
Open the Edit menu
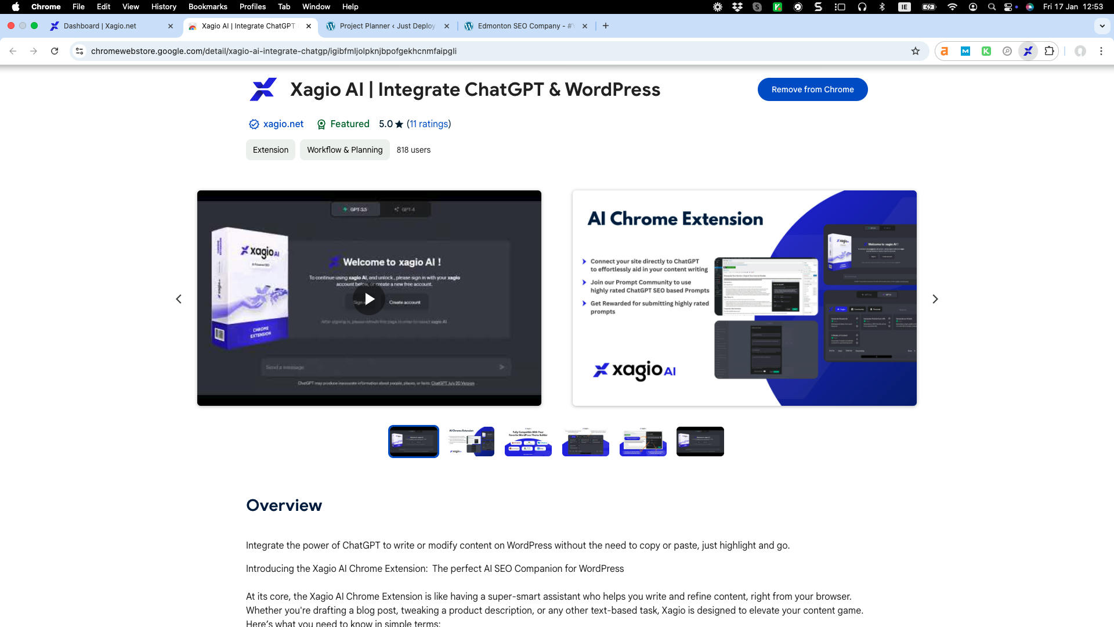(x=103, y=7)
